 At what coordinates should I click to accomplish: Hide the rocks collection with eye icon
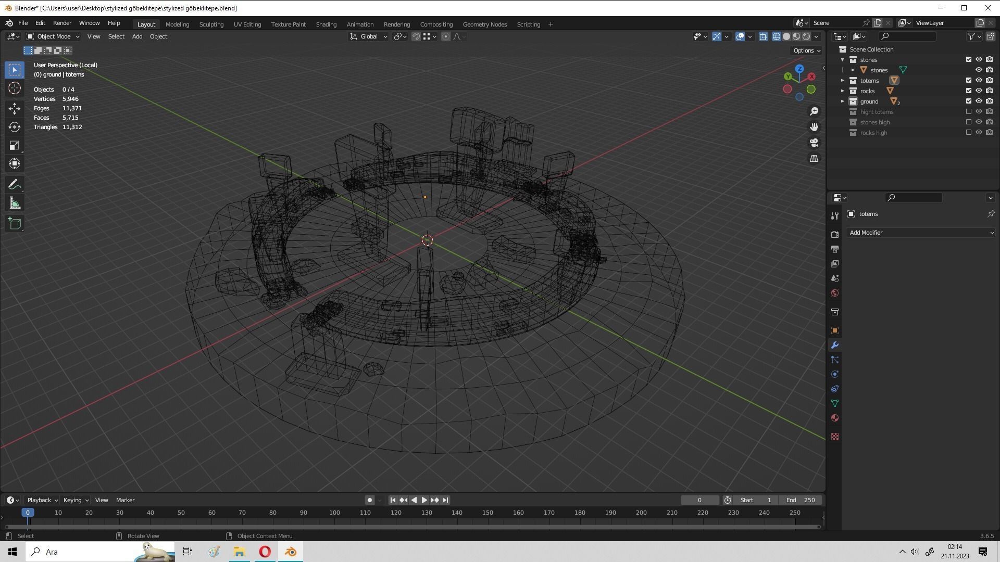point(979,91)
